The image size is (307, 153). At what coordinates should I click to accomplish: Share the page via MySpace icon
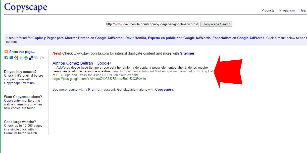(x=11, y=58)
